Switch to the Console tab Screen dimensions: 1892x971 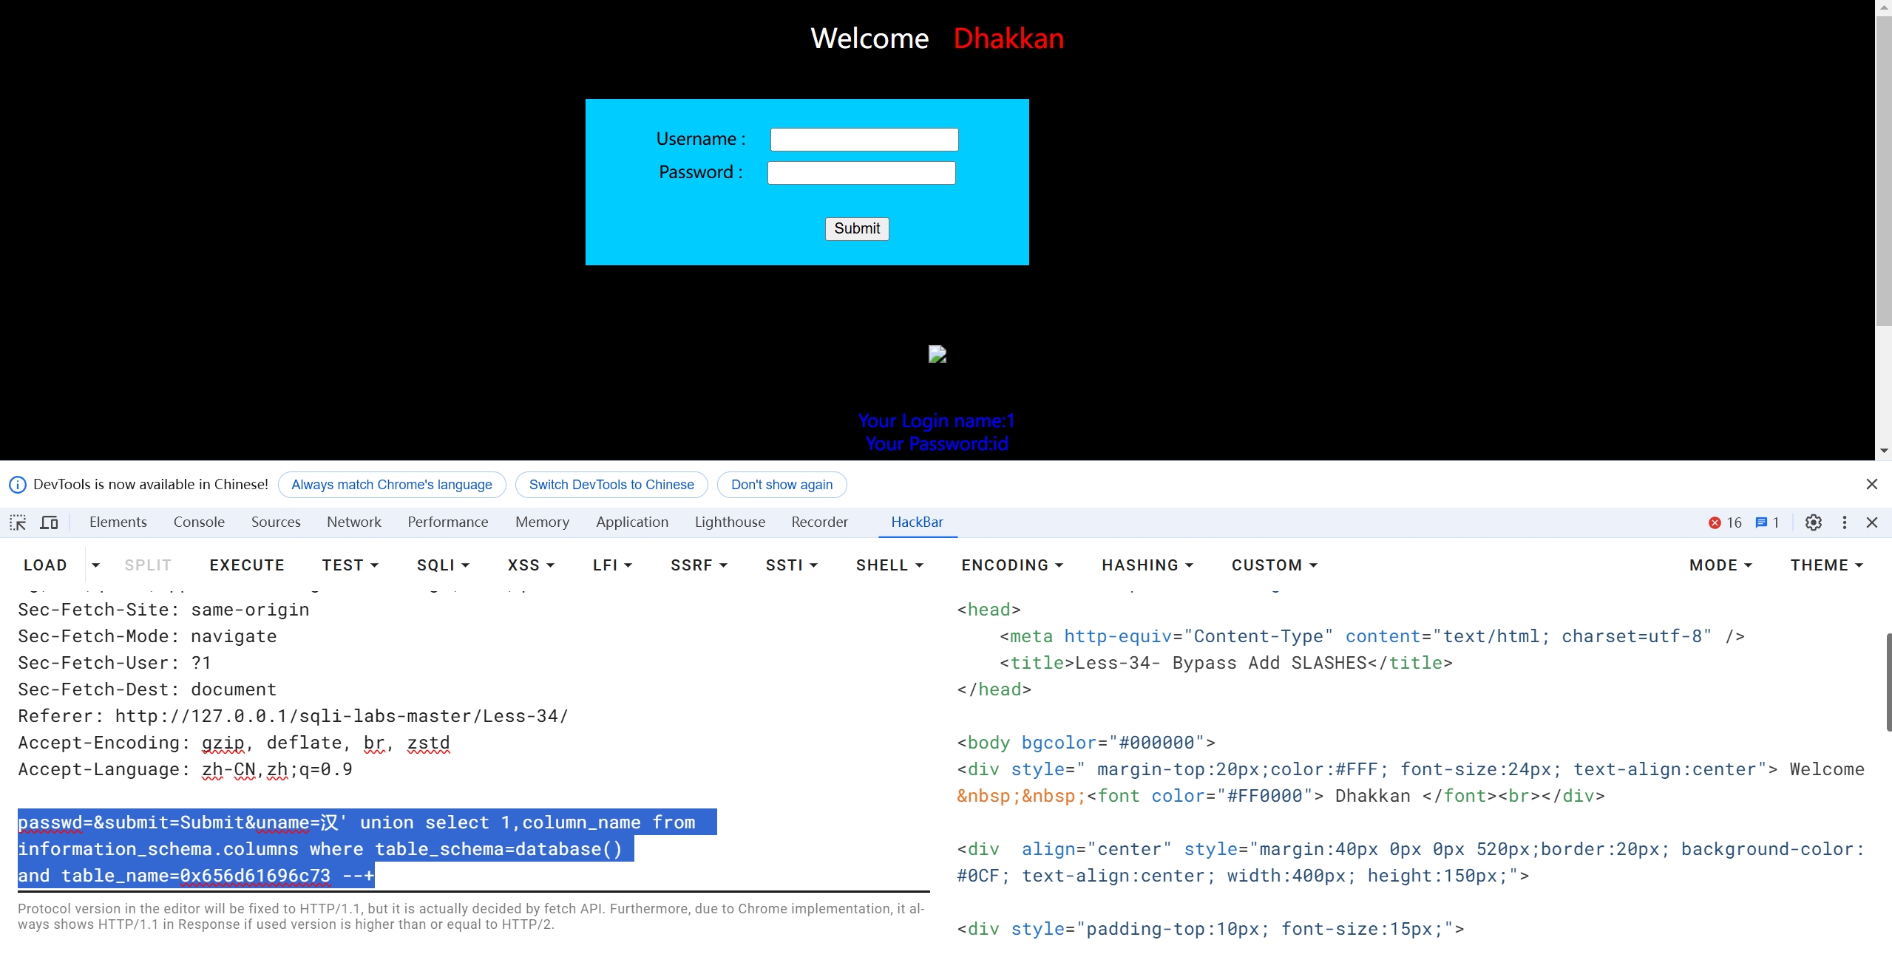point(199,522)
